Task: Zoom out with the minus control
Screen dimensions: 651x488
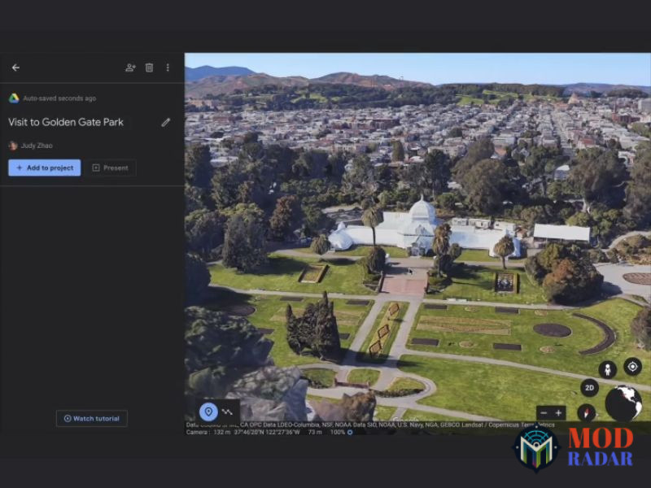Action: [543, 412]
